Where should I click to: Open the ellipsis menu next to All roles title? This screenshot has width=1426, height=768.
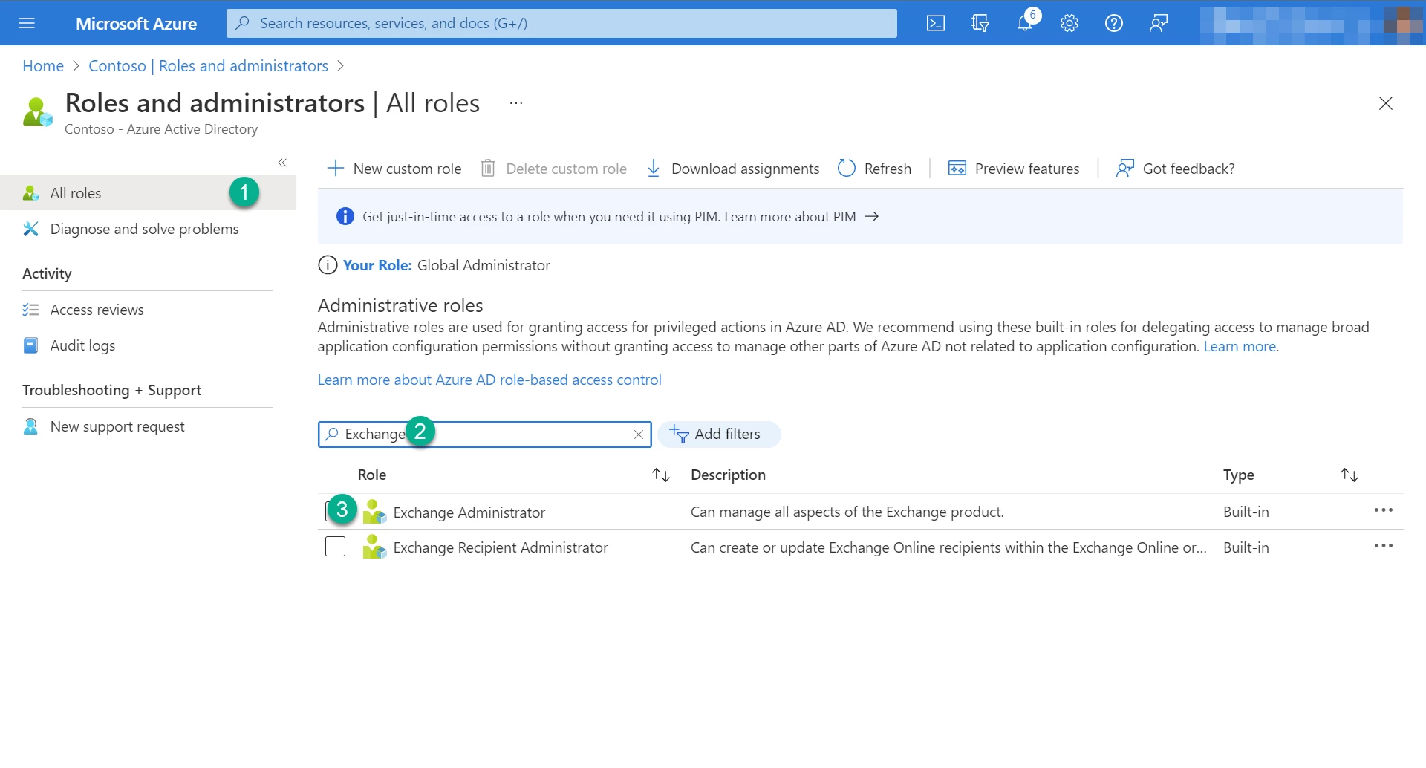[515, 102]
